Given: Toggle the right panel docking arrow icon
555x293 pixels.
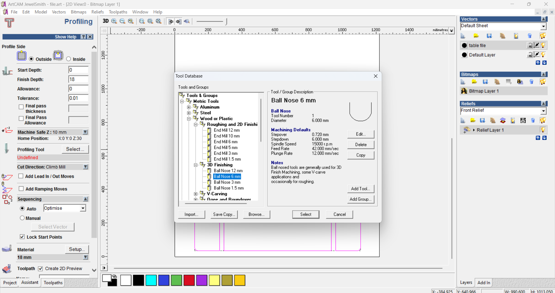Looking at the screenshot, I should [x=178, y=21].
